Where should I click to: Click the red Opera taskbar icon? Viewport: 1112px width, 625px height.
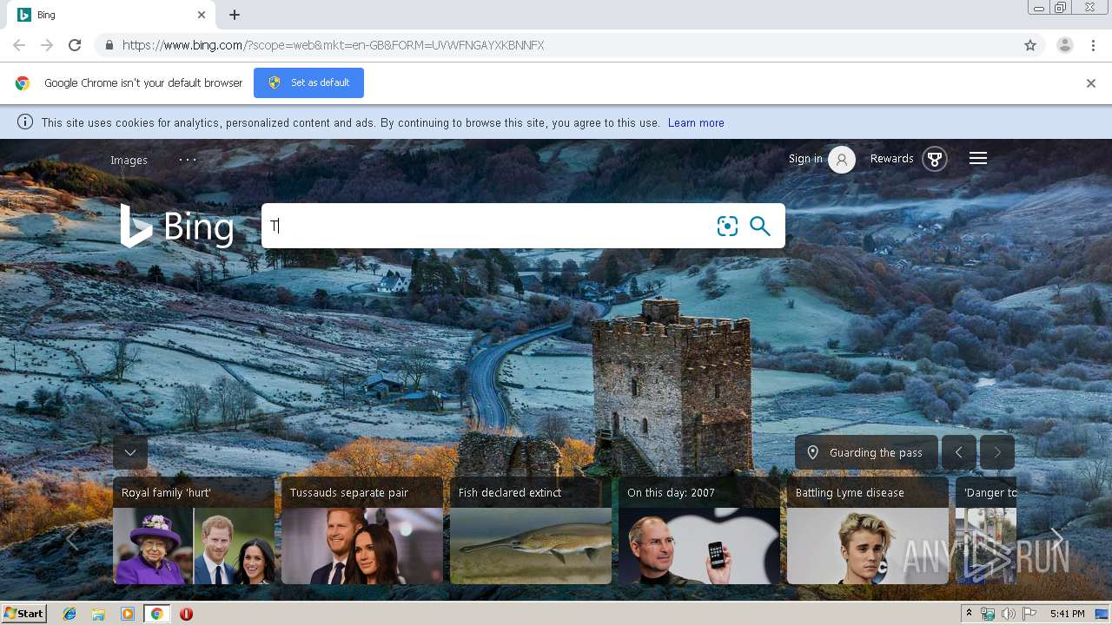[x=186, y=614]
